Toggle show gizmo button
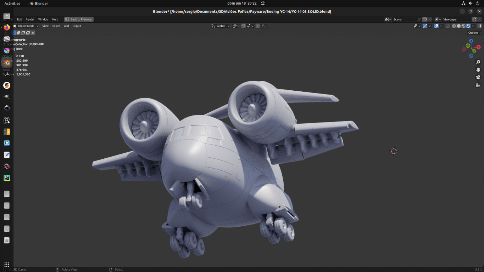This screenshot has width=484, height=272. click(x=425, y=26)
